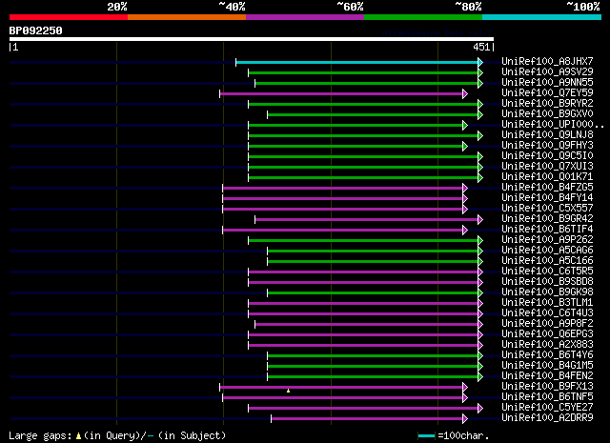Click label UniRef100_A5CAG6
This screenshot has height=443, width=610.
click(x=547, y=251)
